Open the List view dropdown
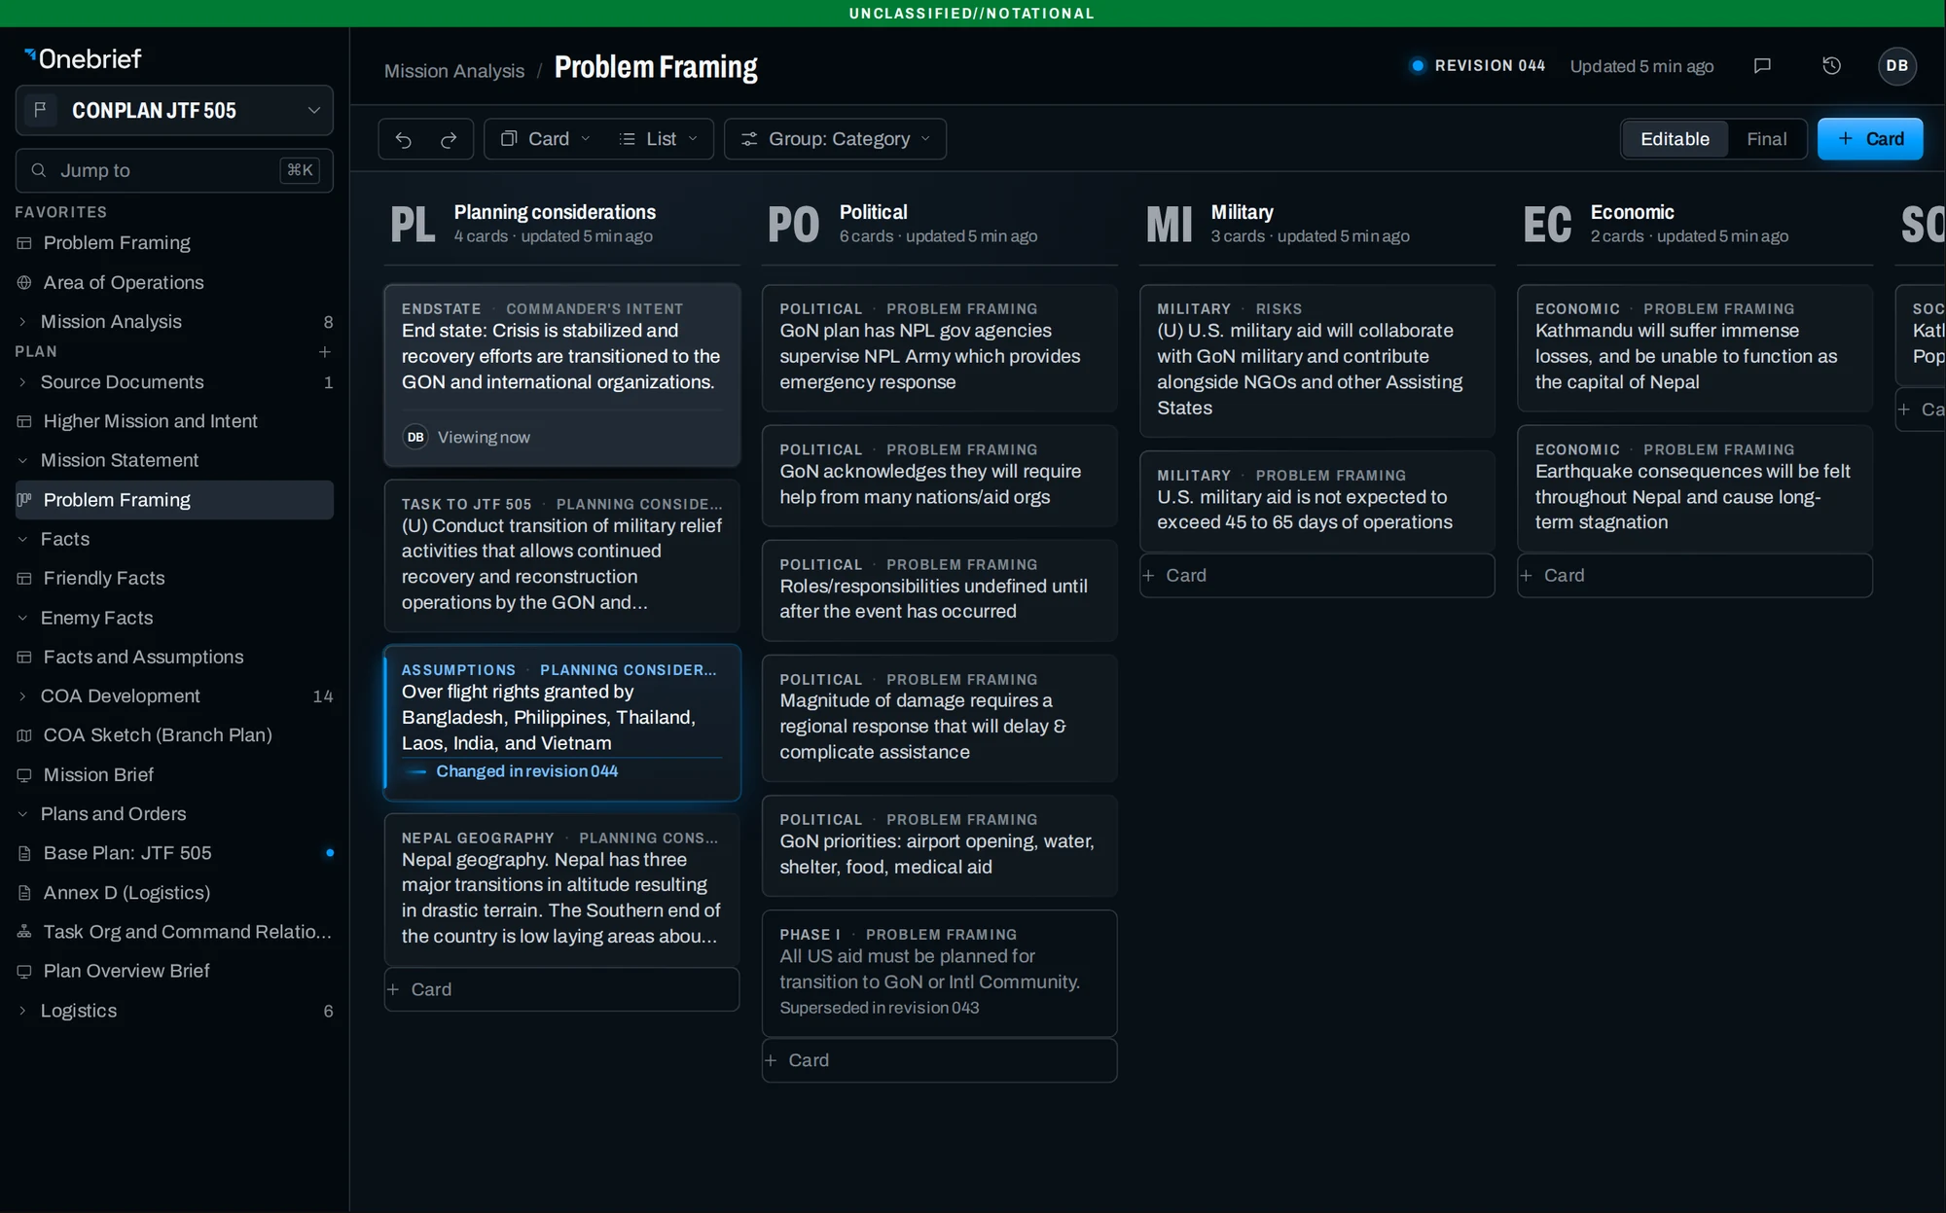 pyautogui.click(x=659, y=139)
